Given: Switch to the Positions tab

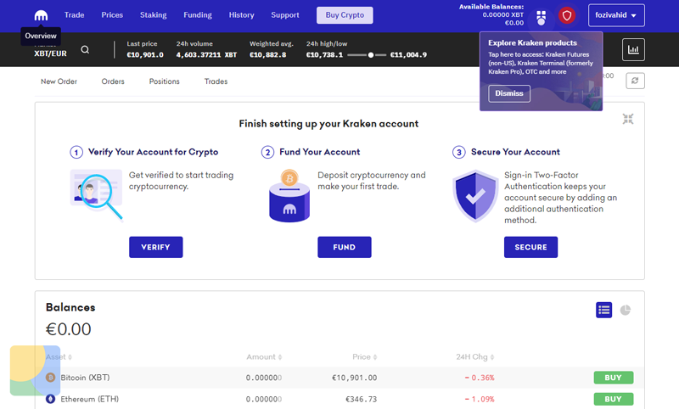Looking at the screenshot, I should (164, 81).
